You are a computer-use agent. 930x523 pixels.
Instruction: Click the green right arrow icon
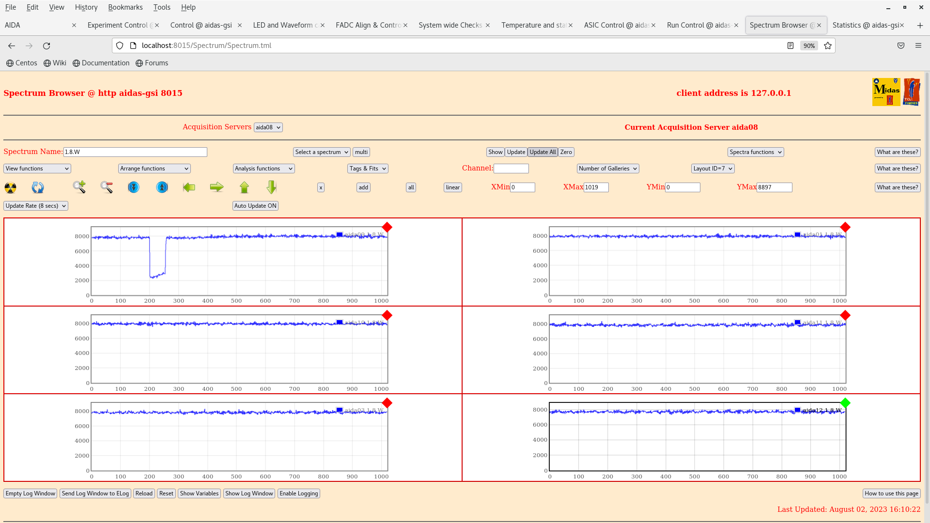[x=217, y=187]
